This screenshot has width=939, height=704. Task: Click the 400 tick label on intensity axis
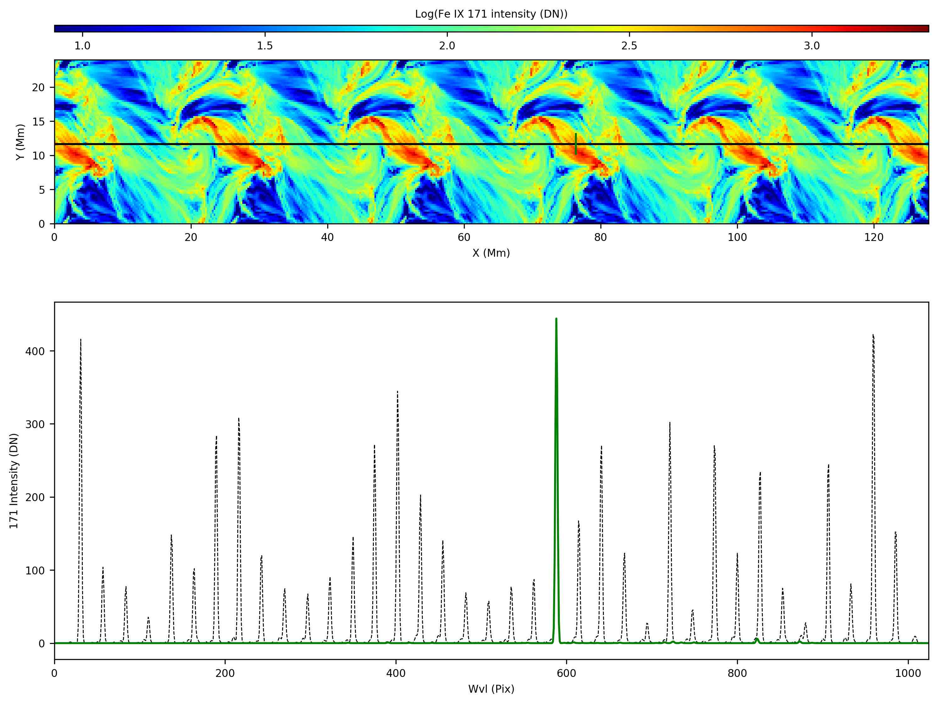pos(35,351)
